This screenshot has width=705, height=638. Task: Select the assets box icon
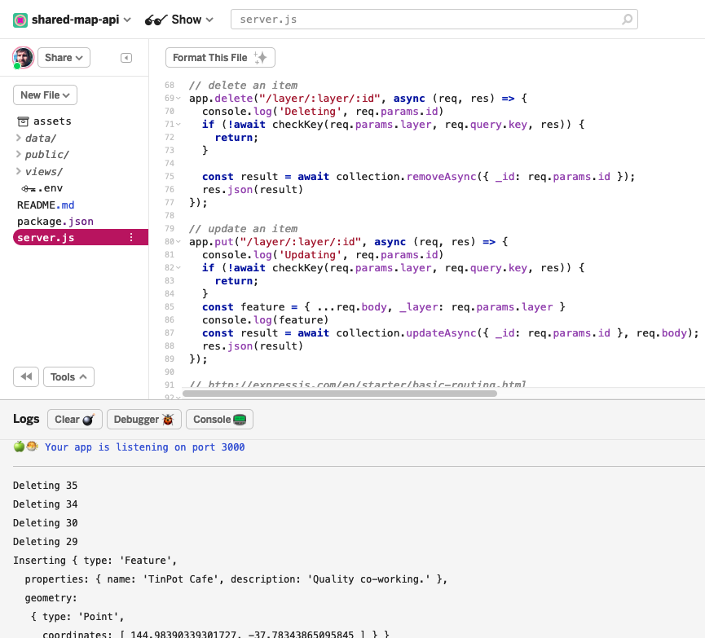point(23,121)
